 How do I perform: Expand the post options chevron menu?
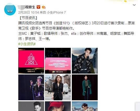[x=134, y=5]
